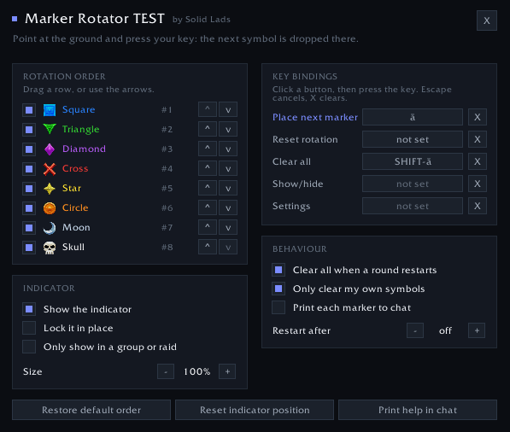The width and height of the screenshot is (510, 432).
Task: Select the red Cross marker icon
Action: (50, 169)
